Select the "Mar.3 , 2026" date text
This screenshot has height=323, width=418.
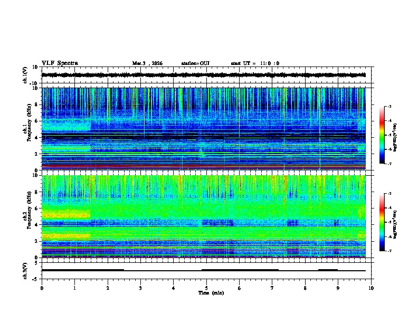click(147, 63)
